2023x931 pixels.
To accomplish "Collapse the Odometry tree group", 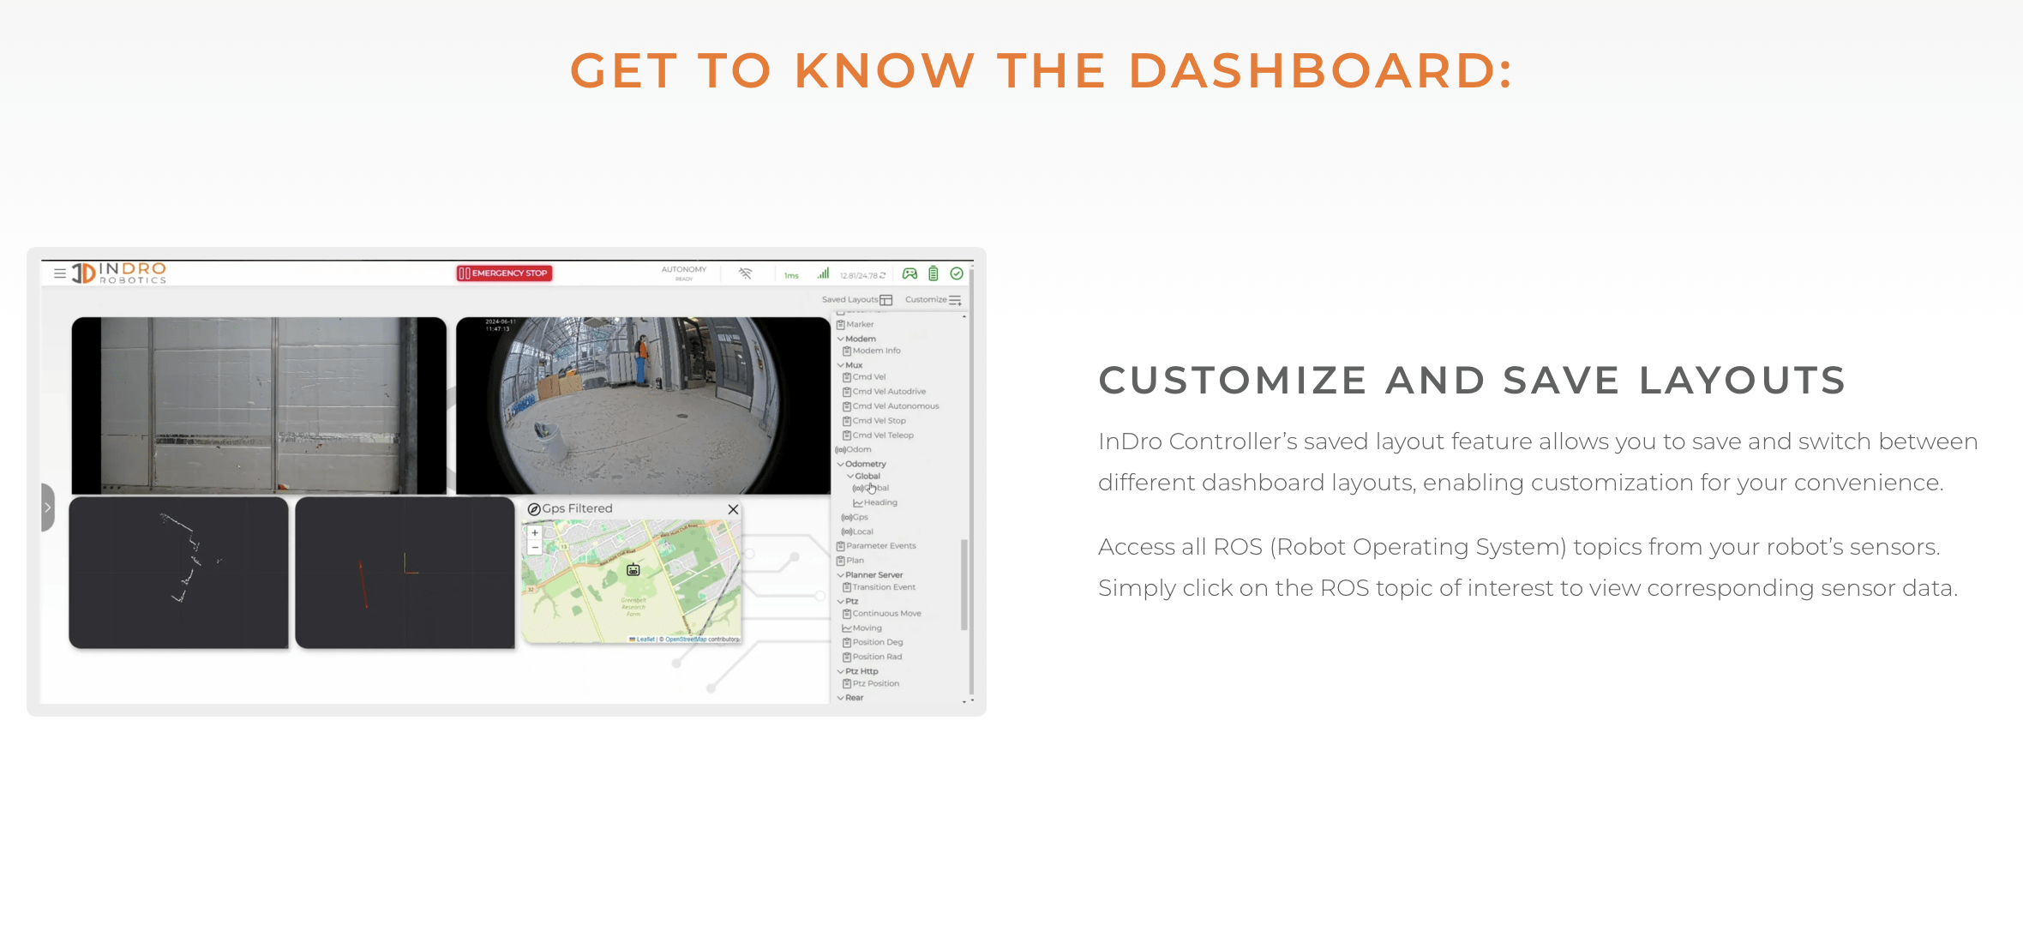I will point(841,464).
